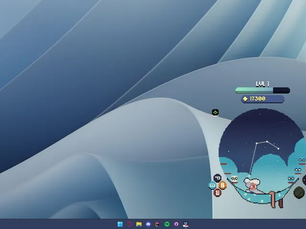Click the white-haired character in the hammock
Screen dimensions: 306x229
(x=252, y=186)
